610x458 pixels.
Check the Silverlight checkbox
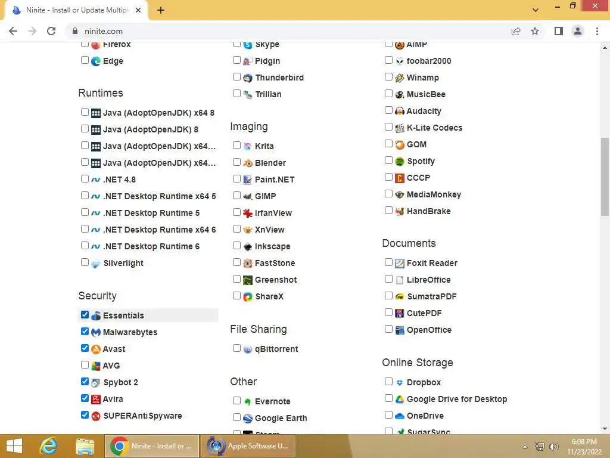[x=85, y=262]
